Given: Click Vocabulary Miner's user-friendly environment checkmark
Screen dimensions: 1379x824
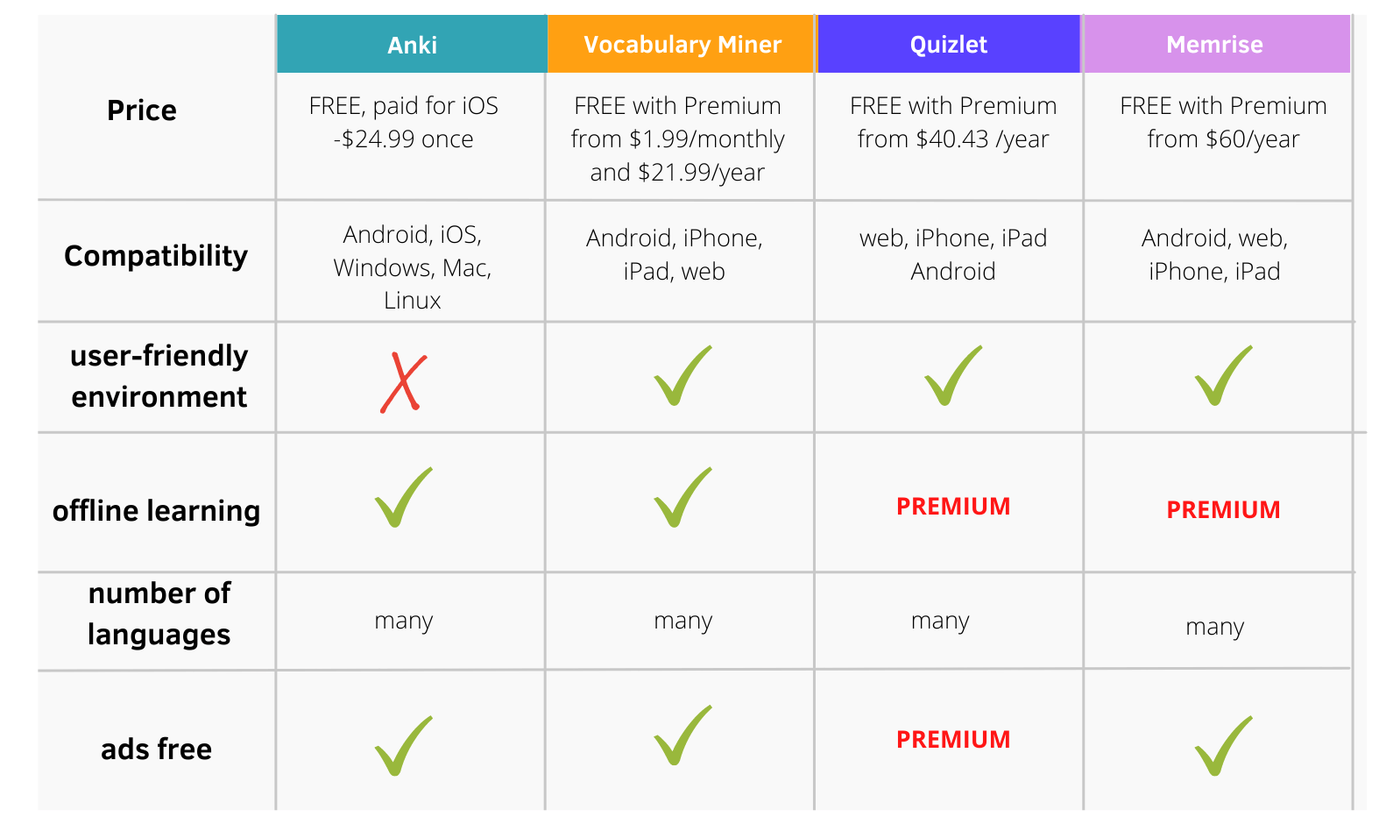Looking at the screenshot, I should [x=682, y=377].
